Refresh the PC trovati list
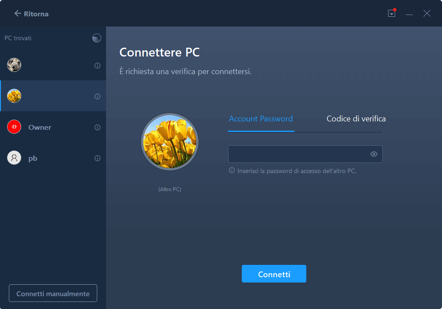This screenshot has width=442, height=309. (97, 38)
